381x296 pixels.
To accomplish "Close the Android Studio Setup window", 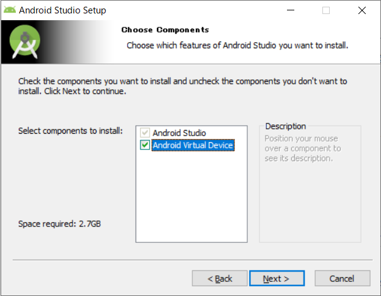I will (x=361, y=10).
